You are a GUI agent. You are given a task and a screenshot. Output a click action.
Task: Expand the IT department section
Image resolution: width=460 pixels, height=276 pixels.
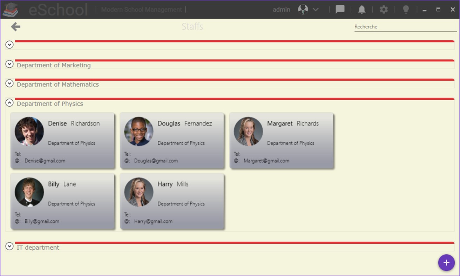(x=9, y=247)
